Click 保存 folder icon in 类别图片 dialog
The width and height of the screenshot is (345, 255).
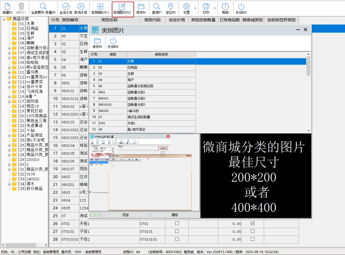(x=97, y=41)
